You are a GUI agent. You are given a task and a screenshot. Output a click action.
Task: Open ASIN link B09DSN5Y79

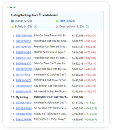point(24,91)
